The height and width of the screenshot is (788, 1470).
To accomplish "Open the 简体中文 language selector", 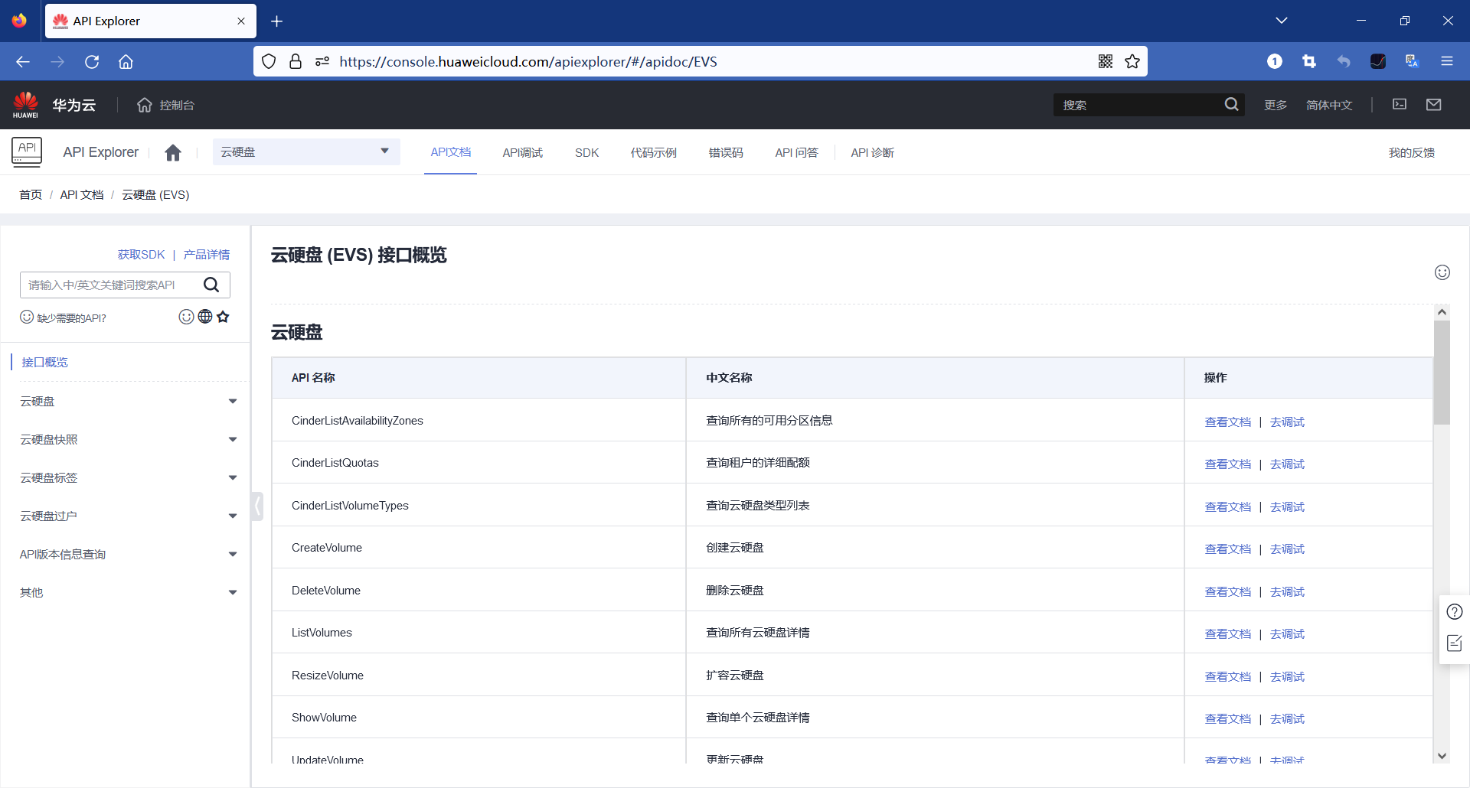I will (1329, 105).
